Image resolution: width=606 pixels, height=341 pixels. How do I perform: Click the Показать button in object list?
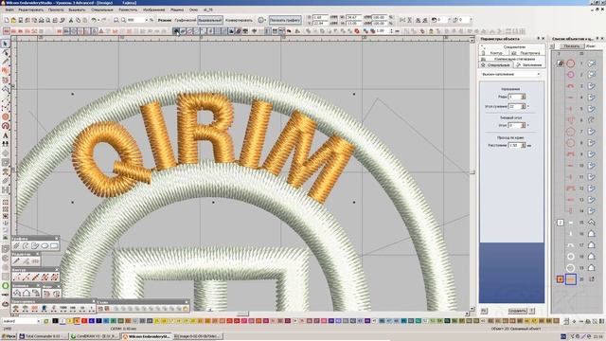571,46
